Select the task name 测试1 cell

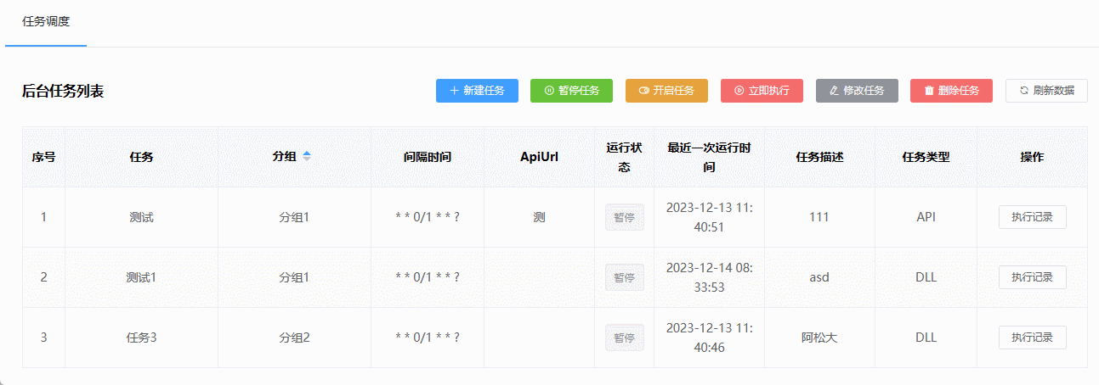(x=141, y=277)
